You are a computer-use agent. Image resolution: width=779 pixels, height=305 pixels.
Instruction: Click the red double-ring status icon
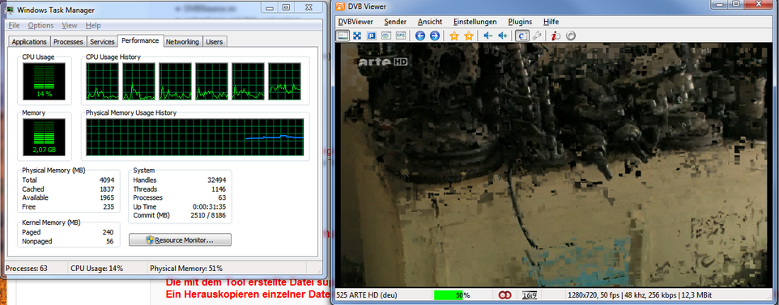(x=504, y=295)
